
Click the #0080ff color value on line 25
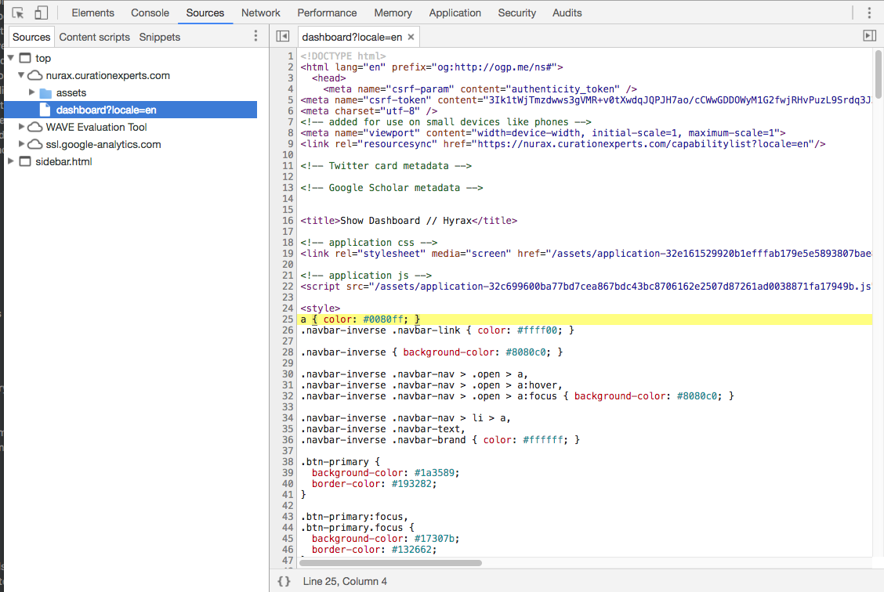coord(382,319)
